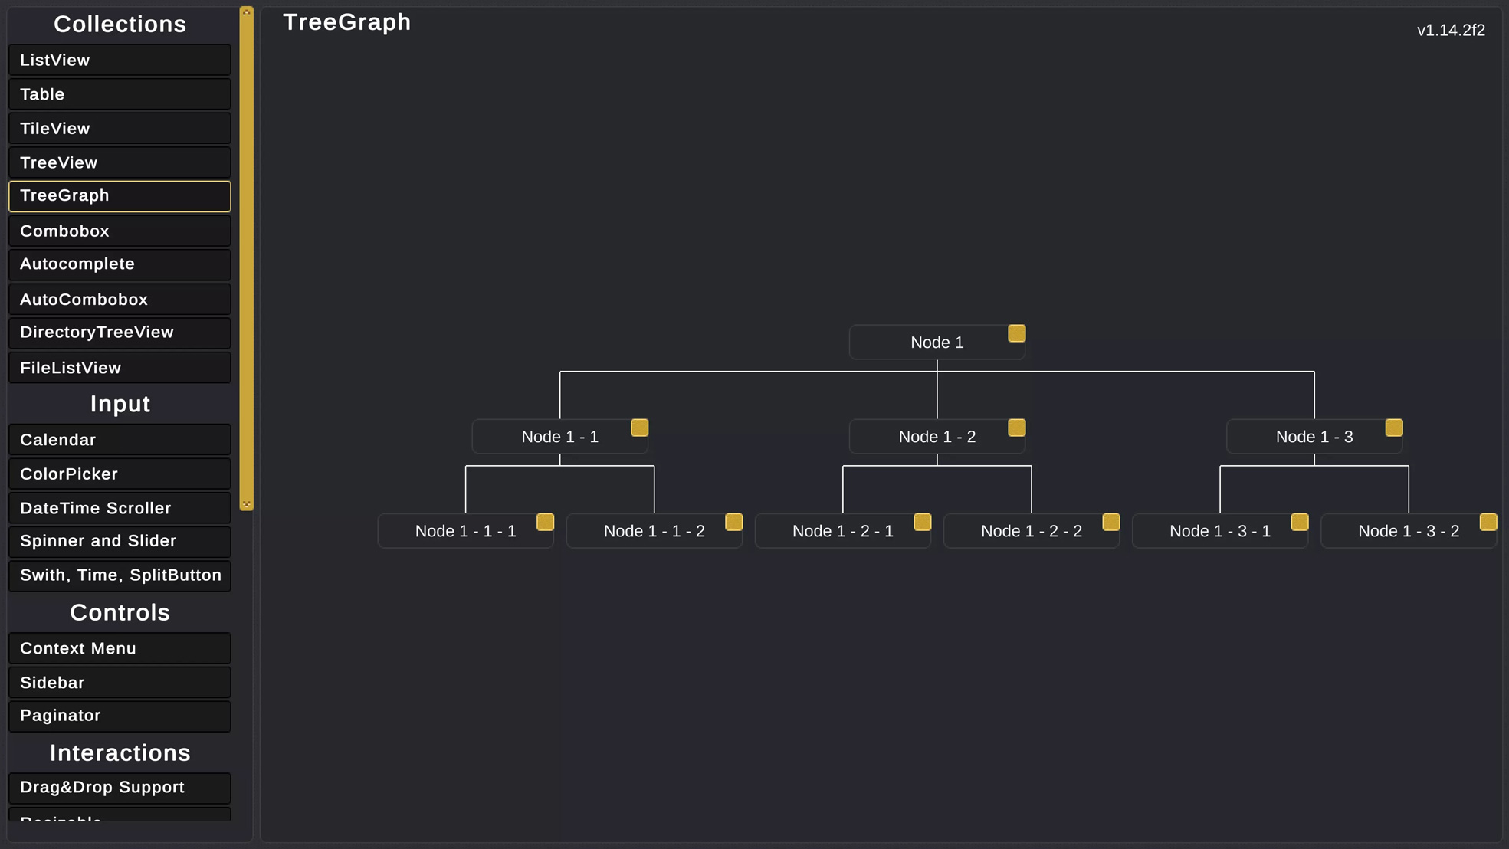Open Swith, Time, SplitButton demo
1509x849 pixels.
click(120, 575)
